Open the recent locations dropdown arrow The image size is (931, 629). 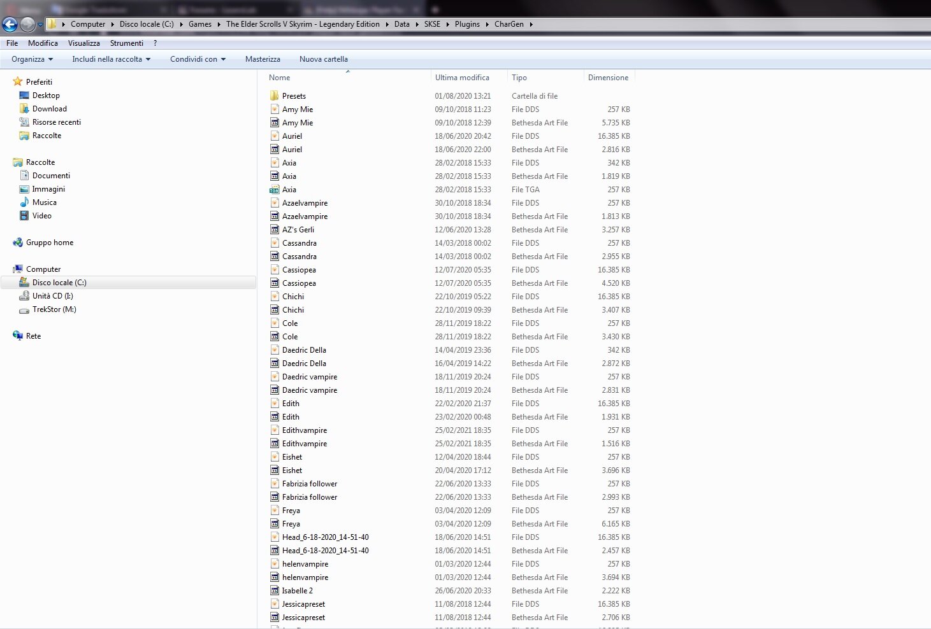coord(41,25)
